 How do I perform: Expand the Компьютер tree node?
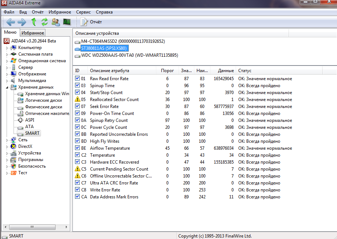tap(7, 48)
